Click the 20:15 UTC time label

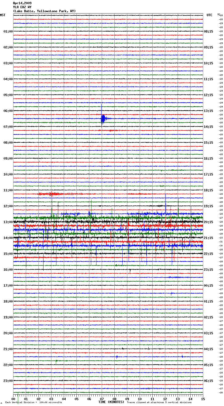[208, 222]
